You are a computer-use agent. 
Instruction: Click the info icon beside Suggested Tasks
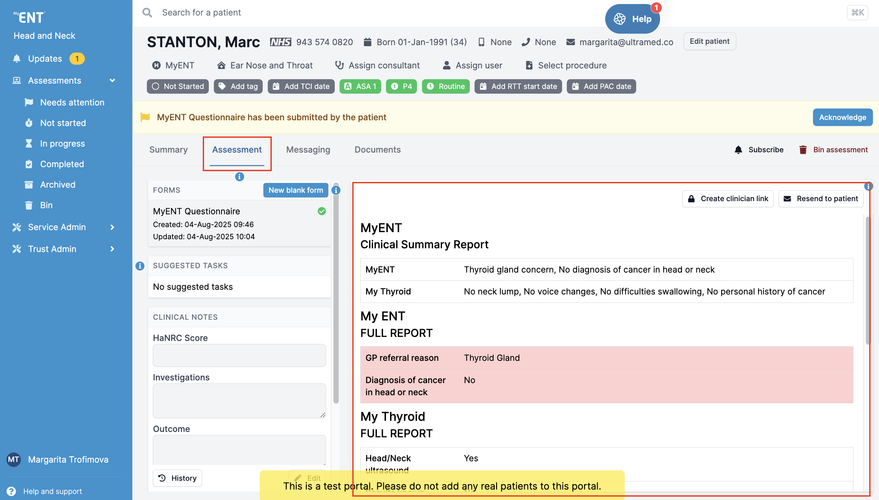140,265
